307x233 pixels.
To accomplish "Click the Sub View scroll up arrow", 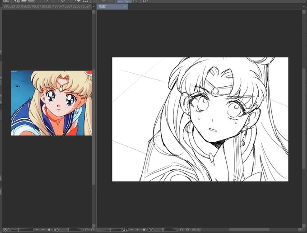I will tap(93, 12).
